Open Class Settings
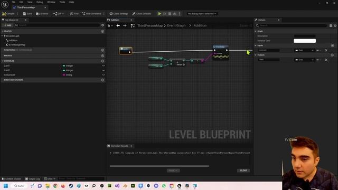 tap(118, 14)
